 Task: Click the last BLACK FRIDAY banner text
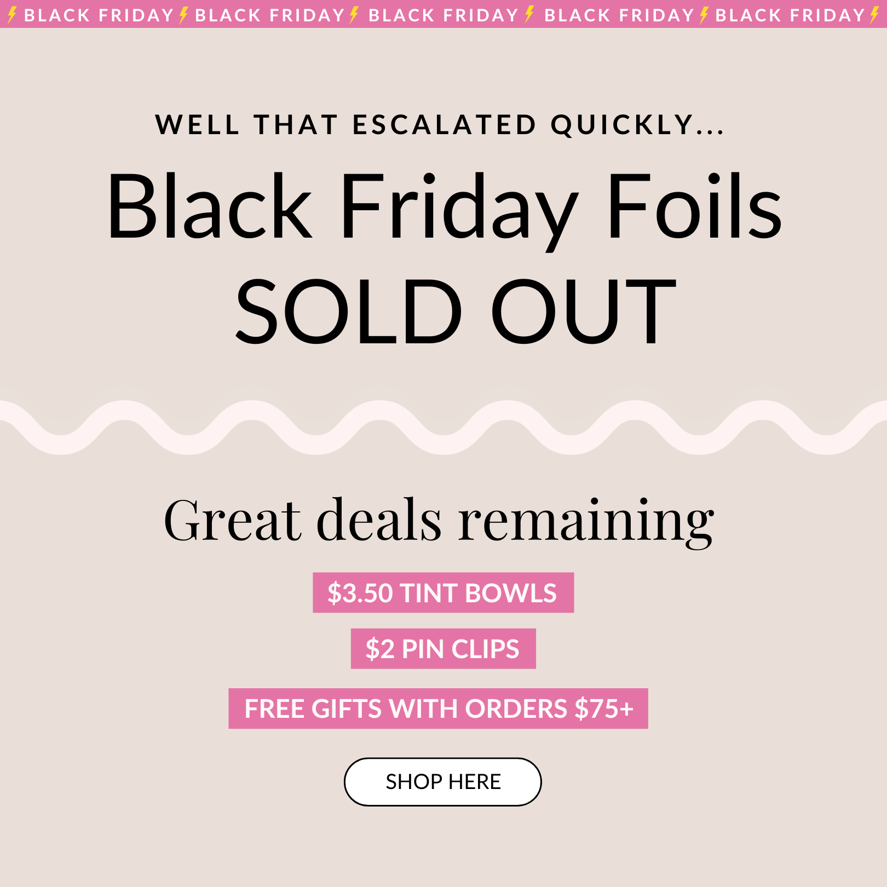790,15
